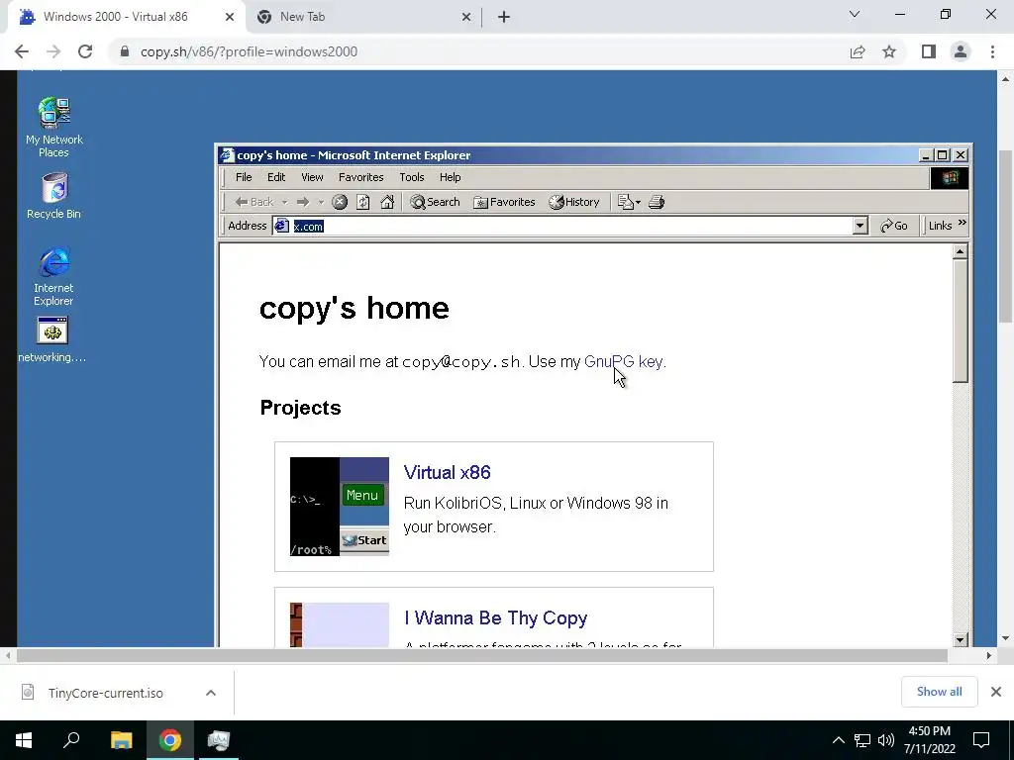Expand the Forward history dropdown arrow
This screenshot has width=1014, height=760.
point(321,202)
